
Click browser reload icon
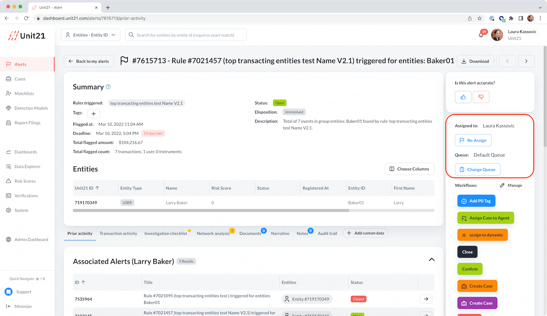(26, 18)
